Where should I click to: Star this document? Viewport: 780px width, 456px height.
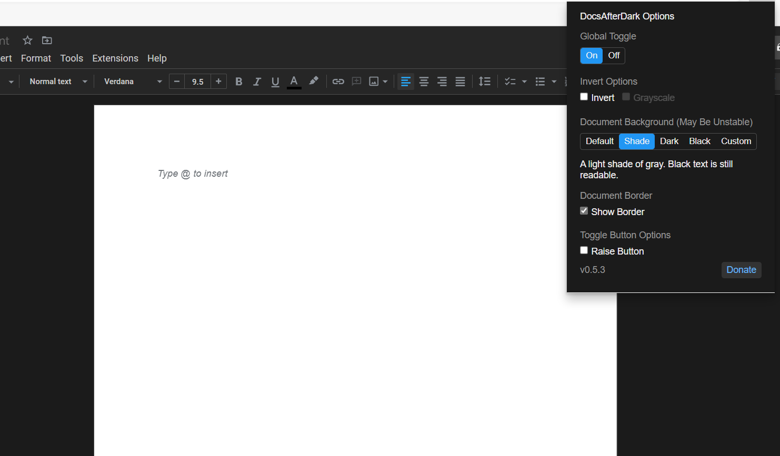coord(27,40)
